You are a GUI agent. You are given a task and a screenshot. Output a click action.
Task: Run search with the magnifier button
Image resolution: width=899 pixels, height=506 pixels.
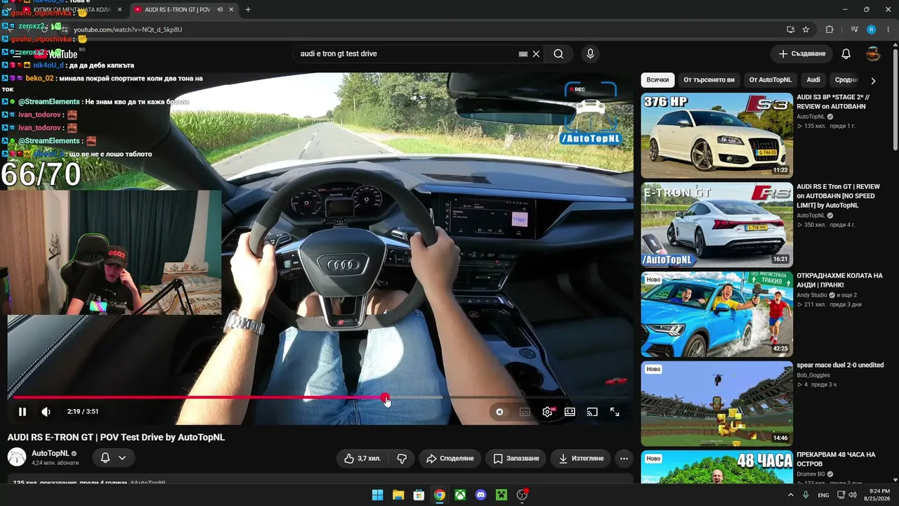tap(558, 54)
